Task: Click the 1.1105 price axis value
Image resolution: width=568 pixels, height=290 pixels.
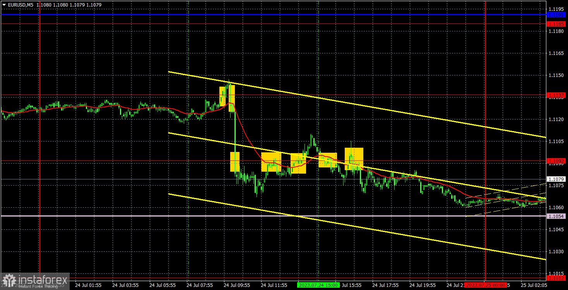Action: click(x=556, y=142)
